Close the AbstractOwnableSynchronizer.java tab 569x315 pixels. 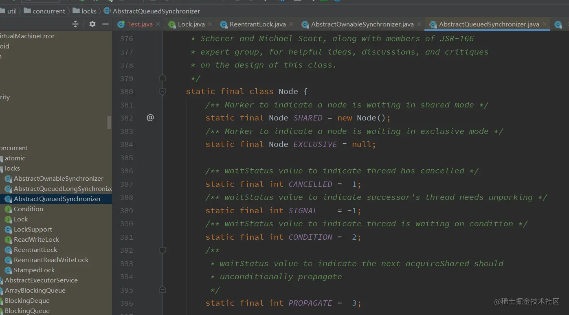[x=419, y=24]
